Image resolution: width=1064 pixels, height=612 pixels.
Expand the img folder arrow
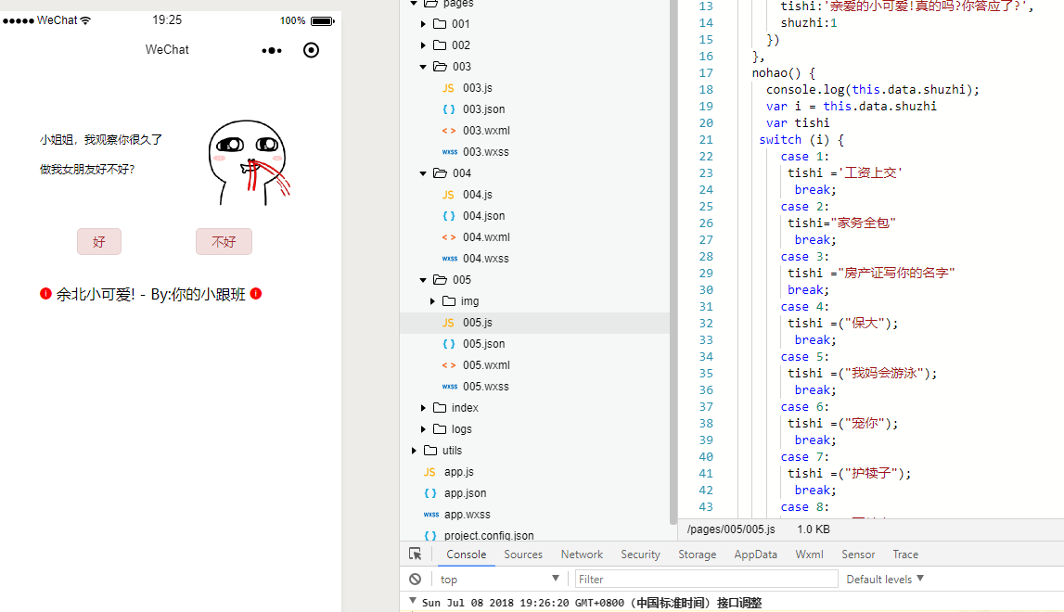coord(433,301)
